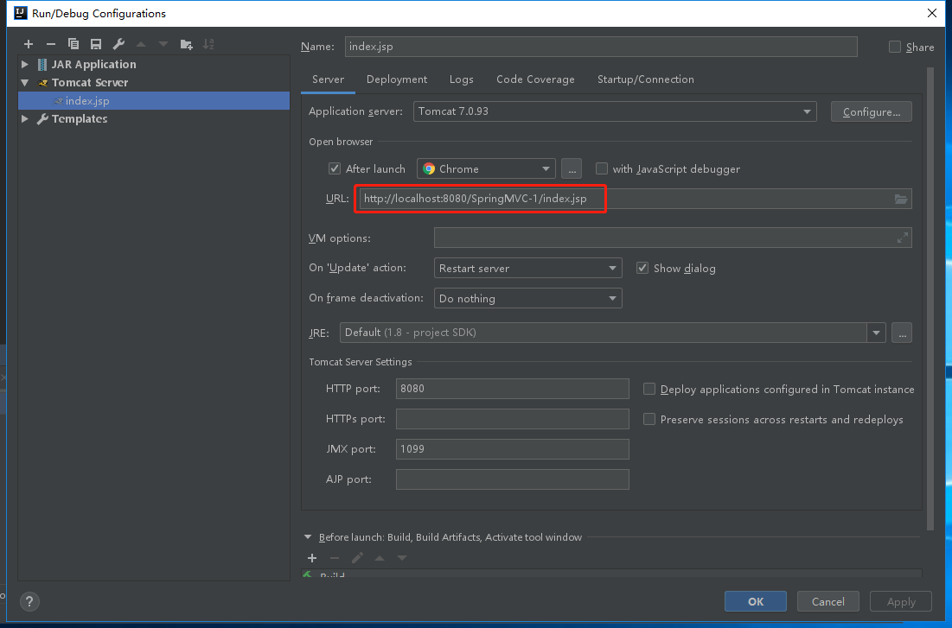
Task: Enable Deploy applications configured in Tomcat instance
Action: (649, 389)
